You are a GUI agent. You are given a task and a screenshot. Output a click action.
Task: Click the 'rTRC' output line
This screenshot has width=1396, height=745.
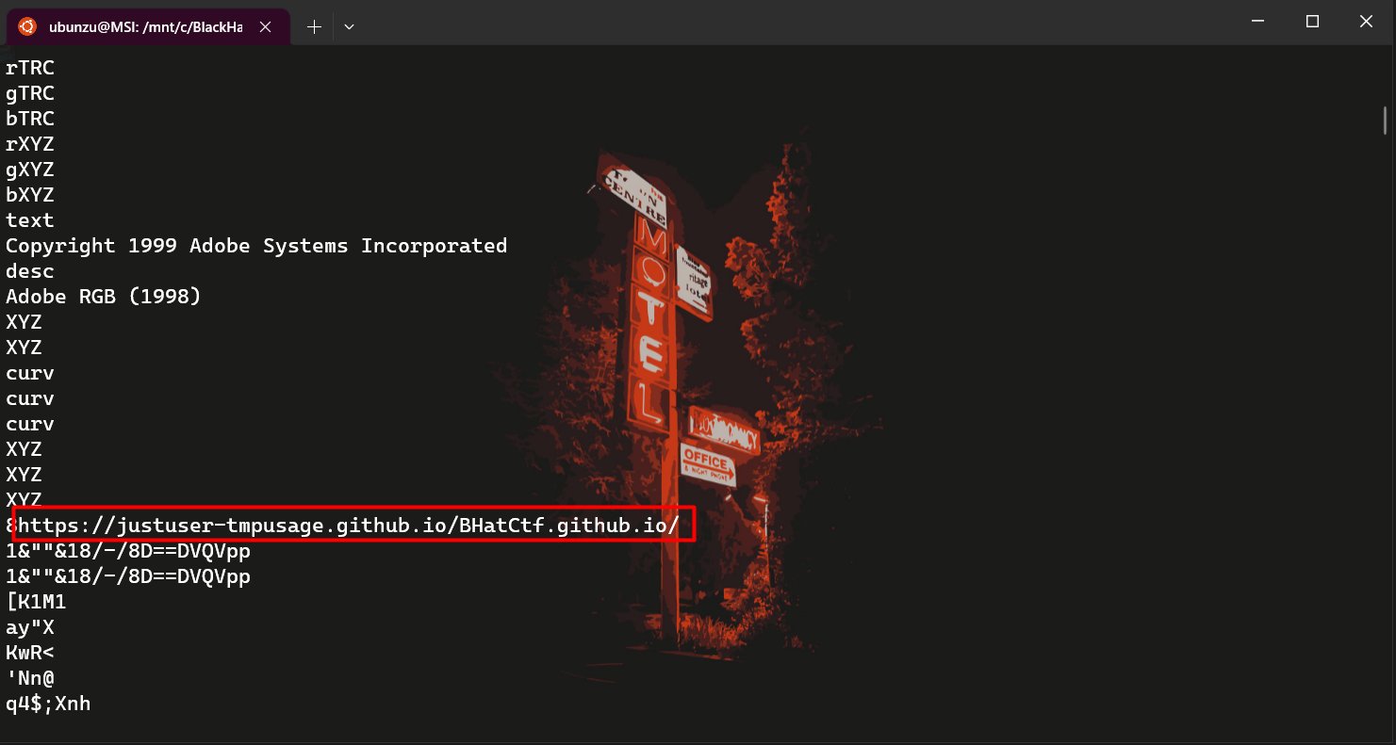tap(30, 68)
